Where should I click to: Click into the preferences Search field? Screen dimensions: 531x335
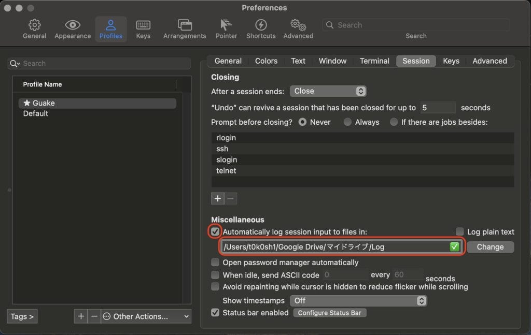(x=416, y=25)
